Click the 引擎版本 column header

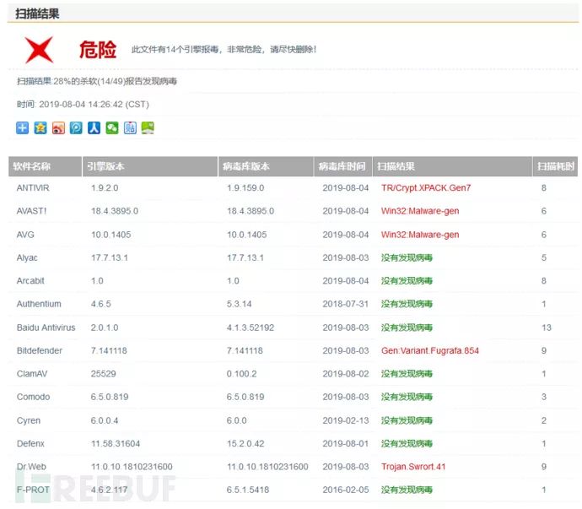click(x=150, y=166)
